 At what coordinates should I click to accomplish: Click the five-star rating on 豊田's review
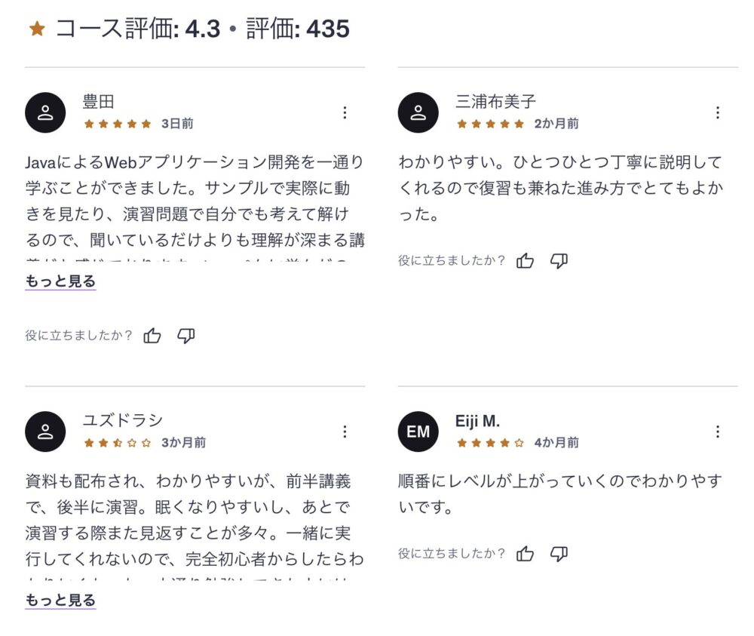tap(118, 124)
